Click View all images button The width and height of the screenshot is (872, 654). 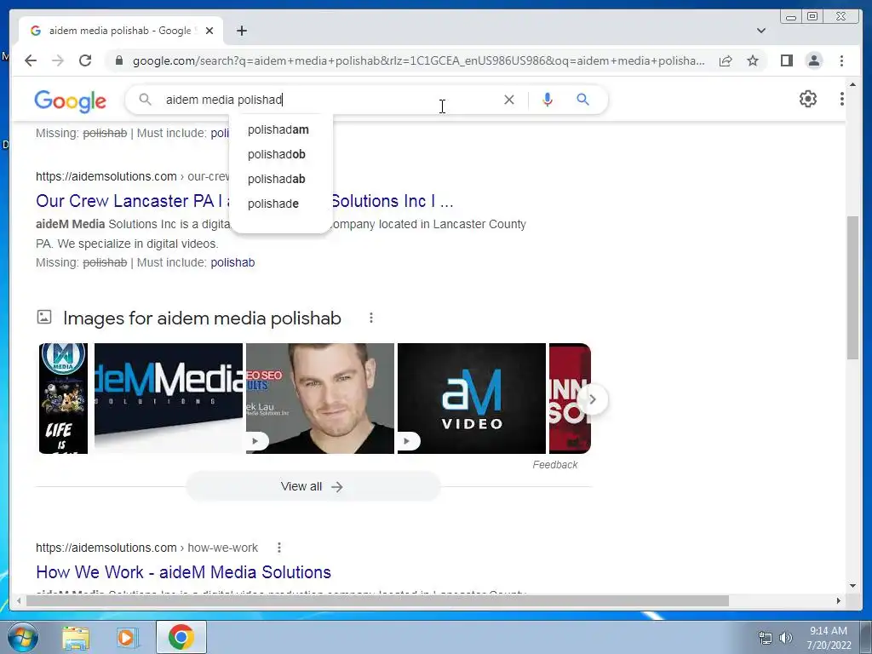[313, 486]
